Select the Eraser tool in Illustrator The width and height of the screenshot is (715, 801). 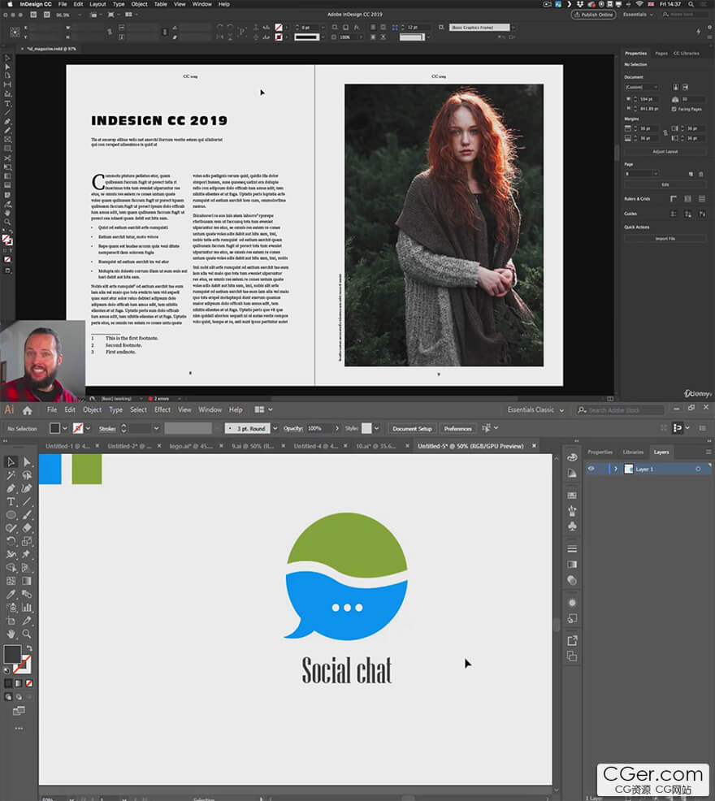click(27, 528)
